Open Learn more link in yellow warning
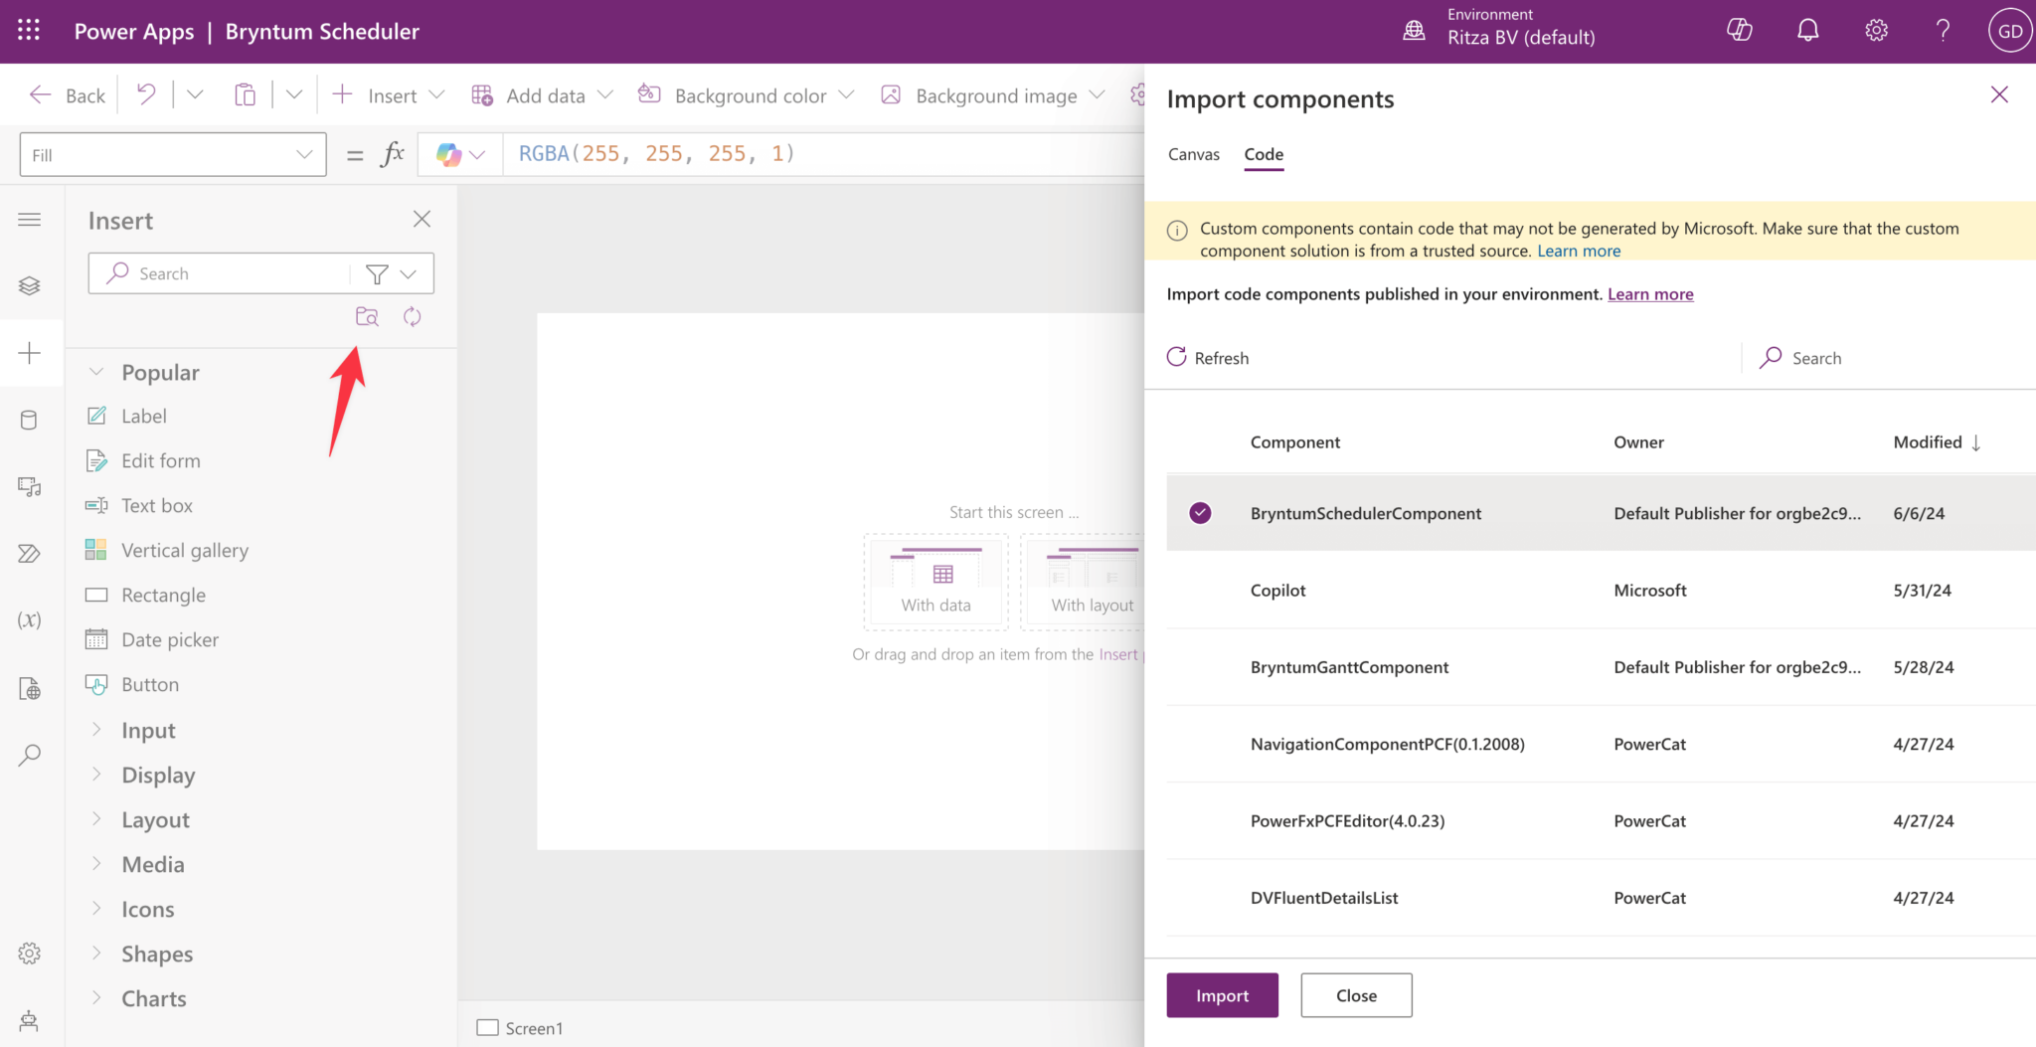Viewport: 2036px width, 1047px height. click(x=1579, y=251)
